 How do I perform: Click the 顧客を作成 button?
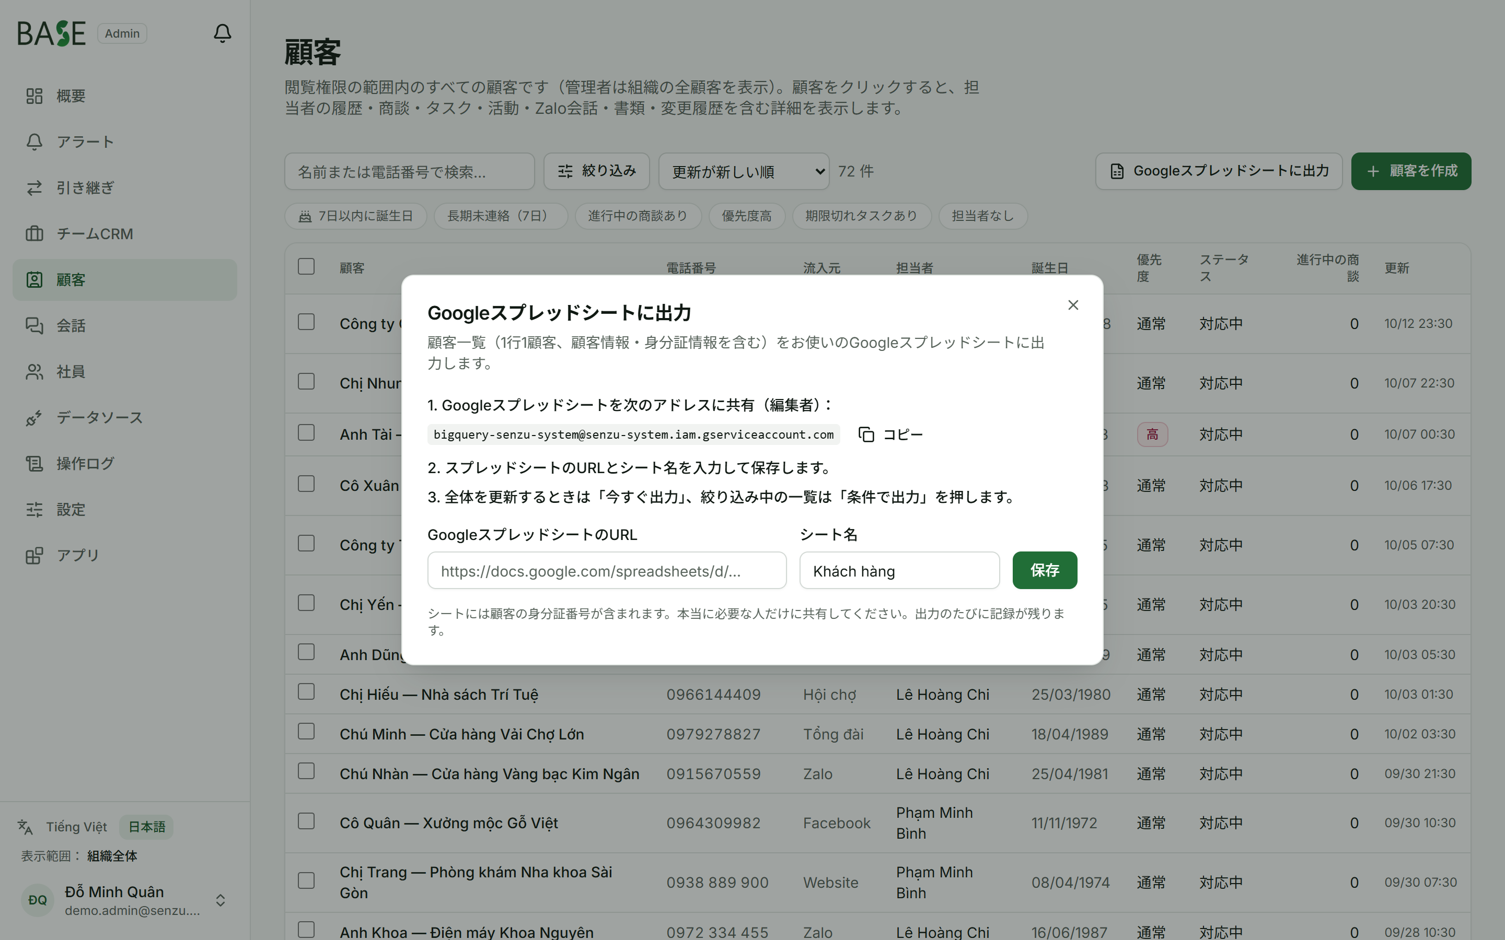click(x=1410, y=171)
